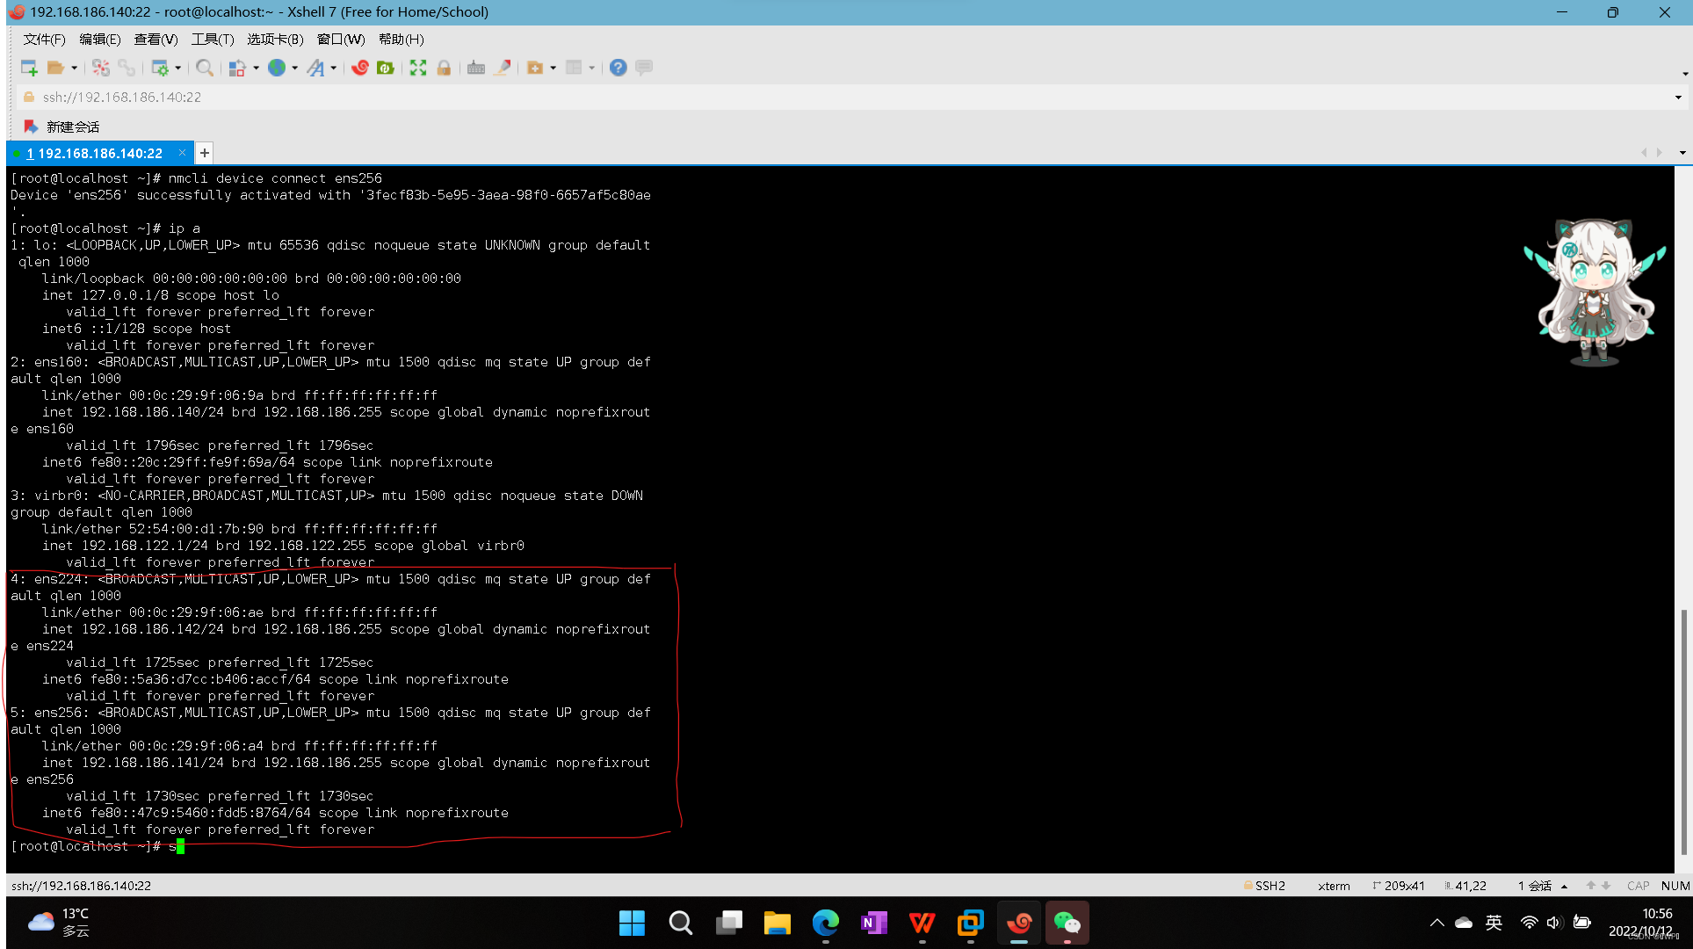Viewport: 1693px width, 949px height.
Task: Click the New Session toolbar icon
Action: (x=29, y=68)
